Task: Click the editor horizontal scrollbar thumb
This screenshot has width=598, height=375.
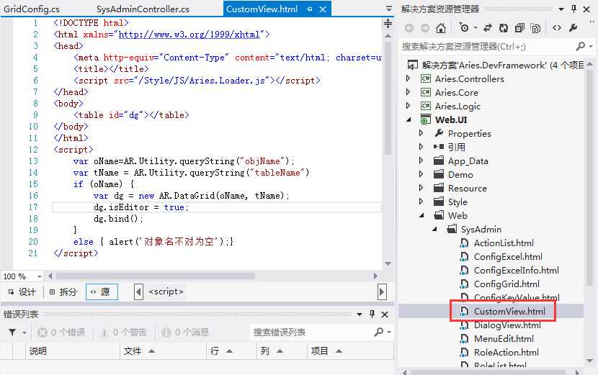Action: [156, 276]
